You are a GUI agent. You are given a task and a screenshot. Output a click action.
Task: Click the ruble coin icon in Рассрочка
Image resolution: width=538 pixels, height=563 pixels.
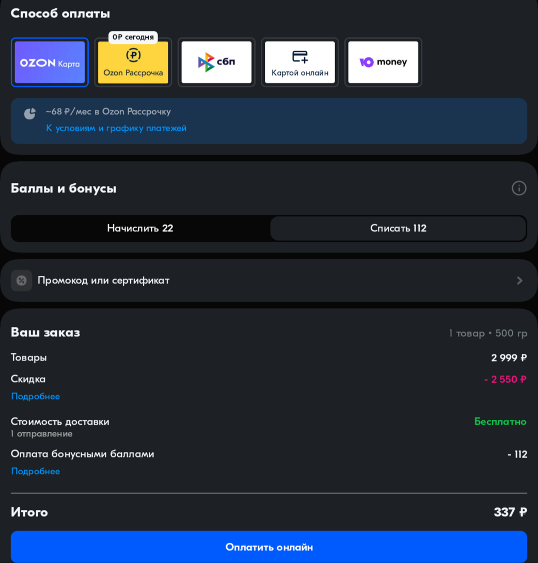point(133,55)
